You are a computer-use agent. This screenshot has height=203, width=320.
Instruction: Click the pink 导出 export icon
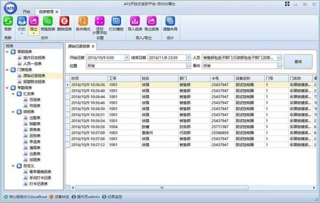point(34,21)
